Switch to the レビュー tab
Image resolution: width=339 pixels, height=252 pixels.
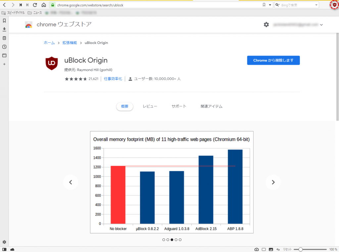tap(150, 106)
